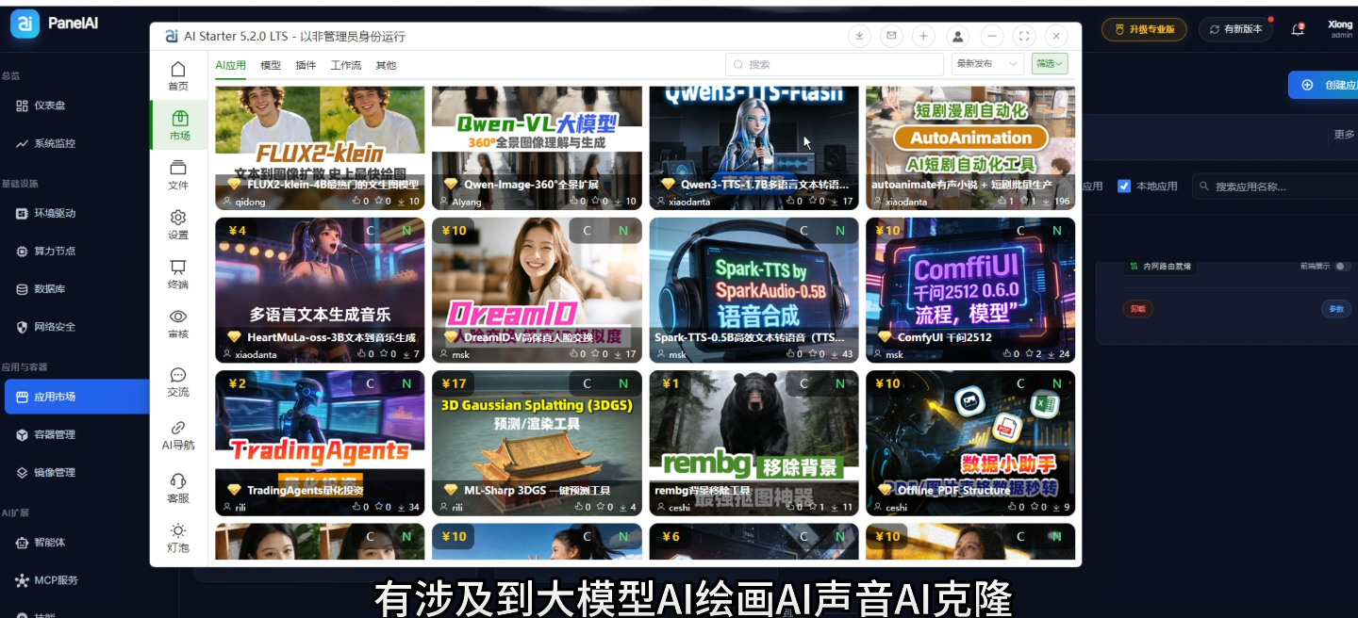Image resolution: width=1358 pixels, height=618 pixels.
Task: Open the Offline_PDF_Structure app card
Action: (x=970, y=443)
